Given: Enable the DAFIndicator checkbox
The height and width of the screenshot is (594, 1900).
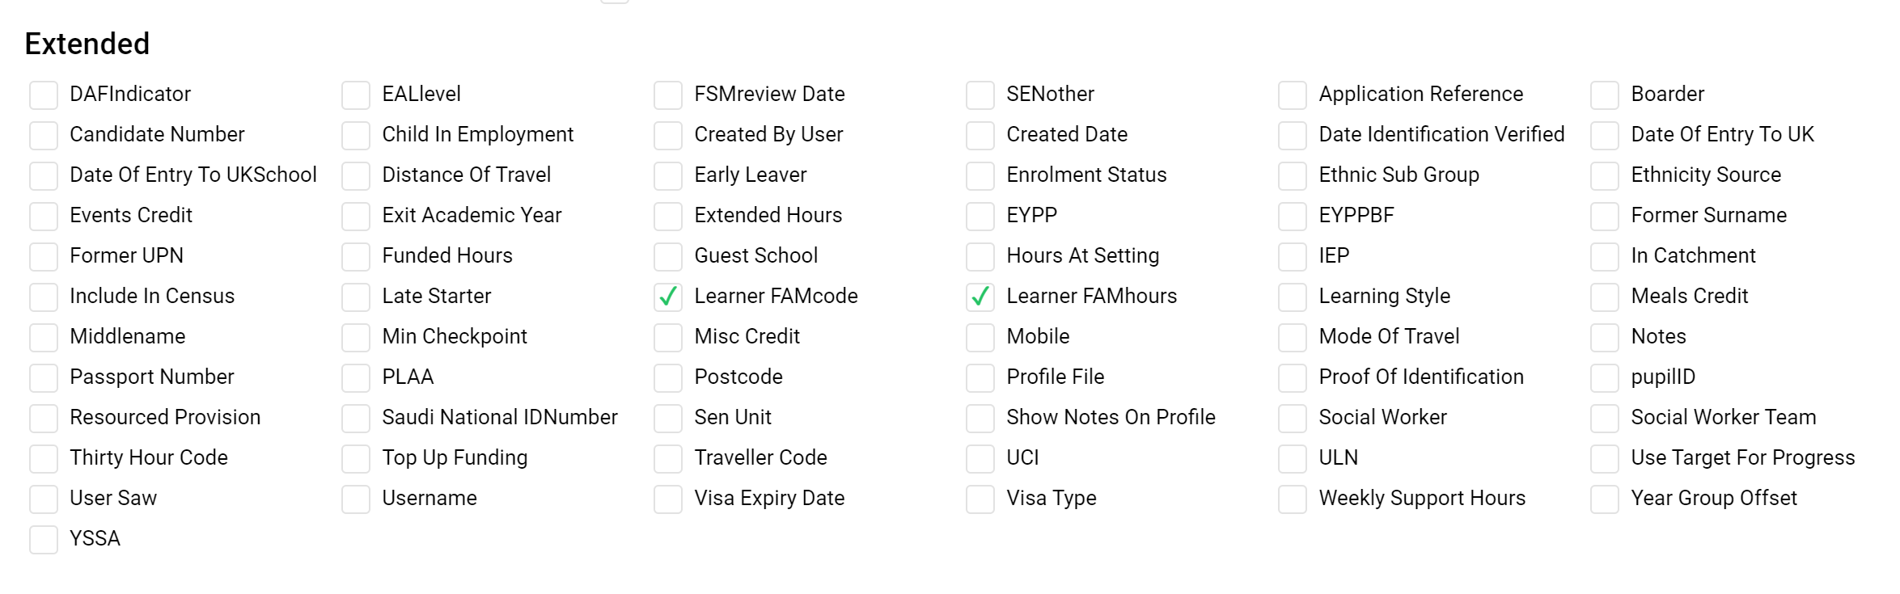Looking at the screenshot, I should click(x=44, y=95).
